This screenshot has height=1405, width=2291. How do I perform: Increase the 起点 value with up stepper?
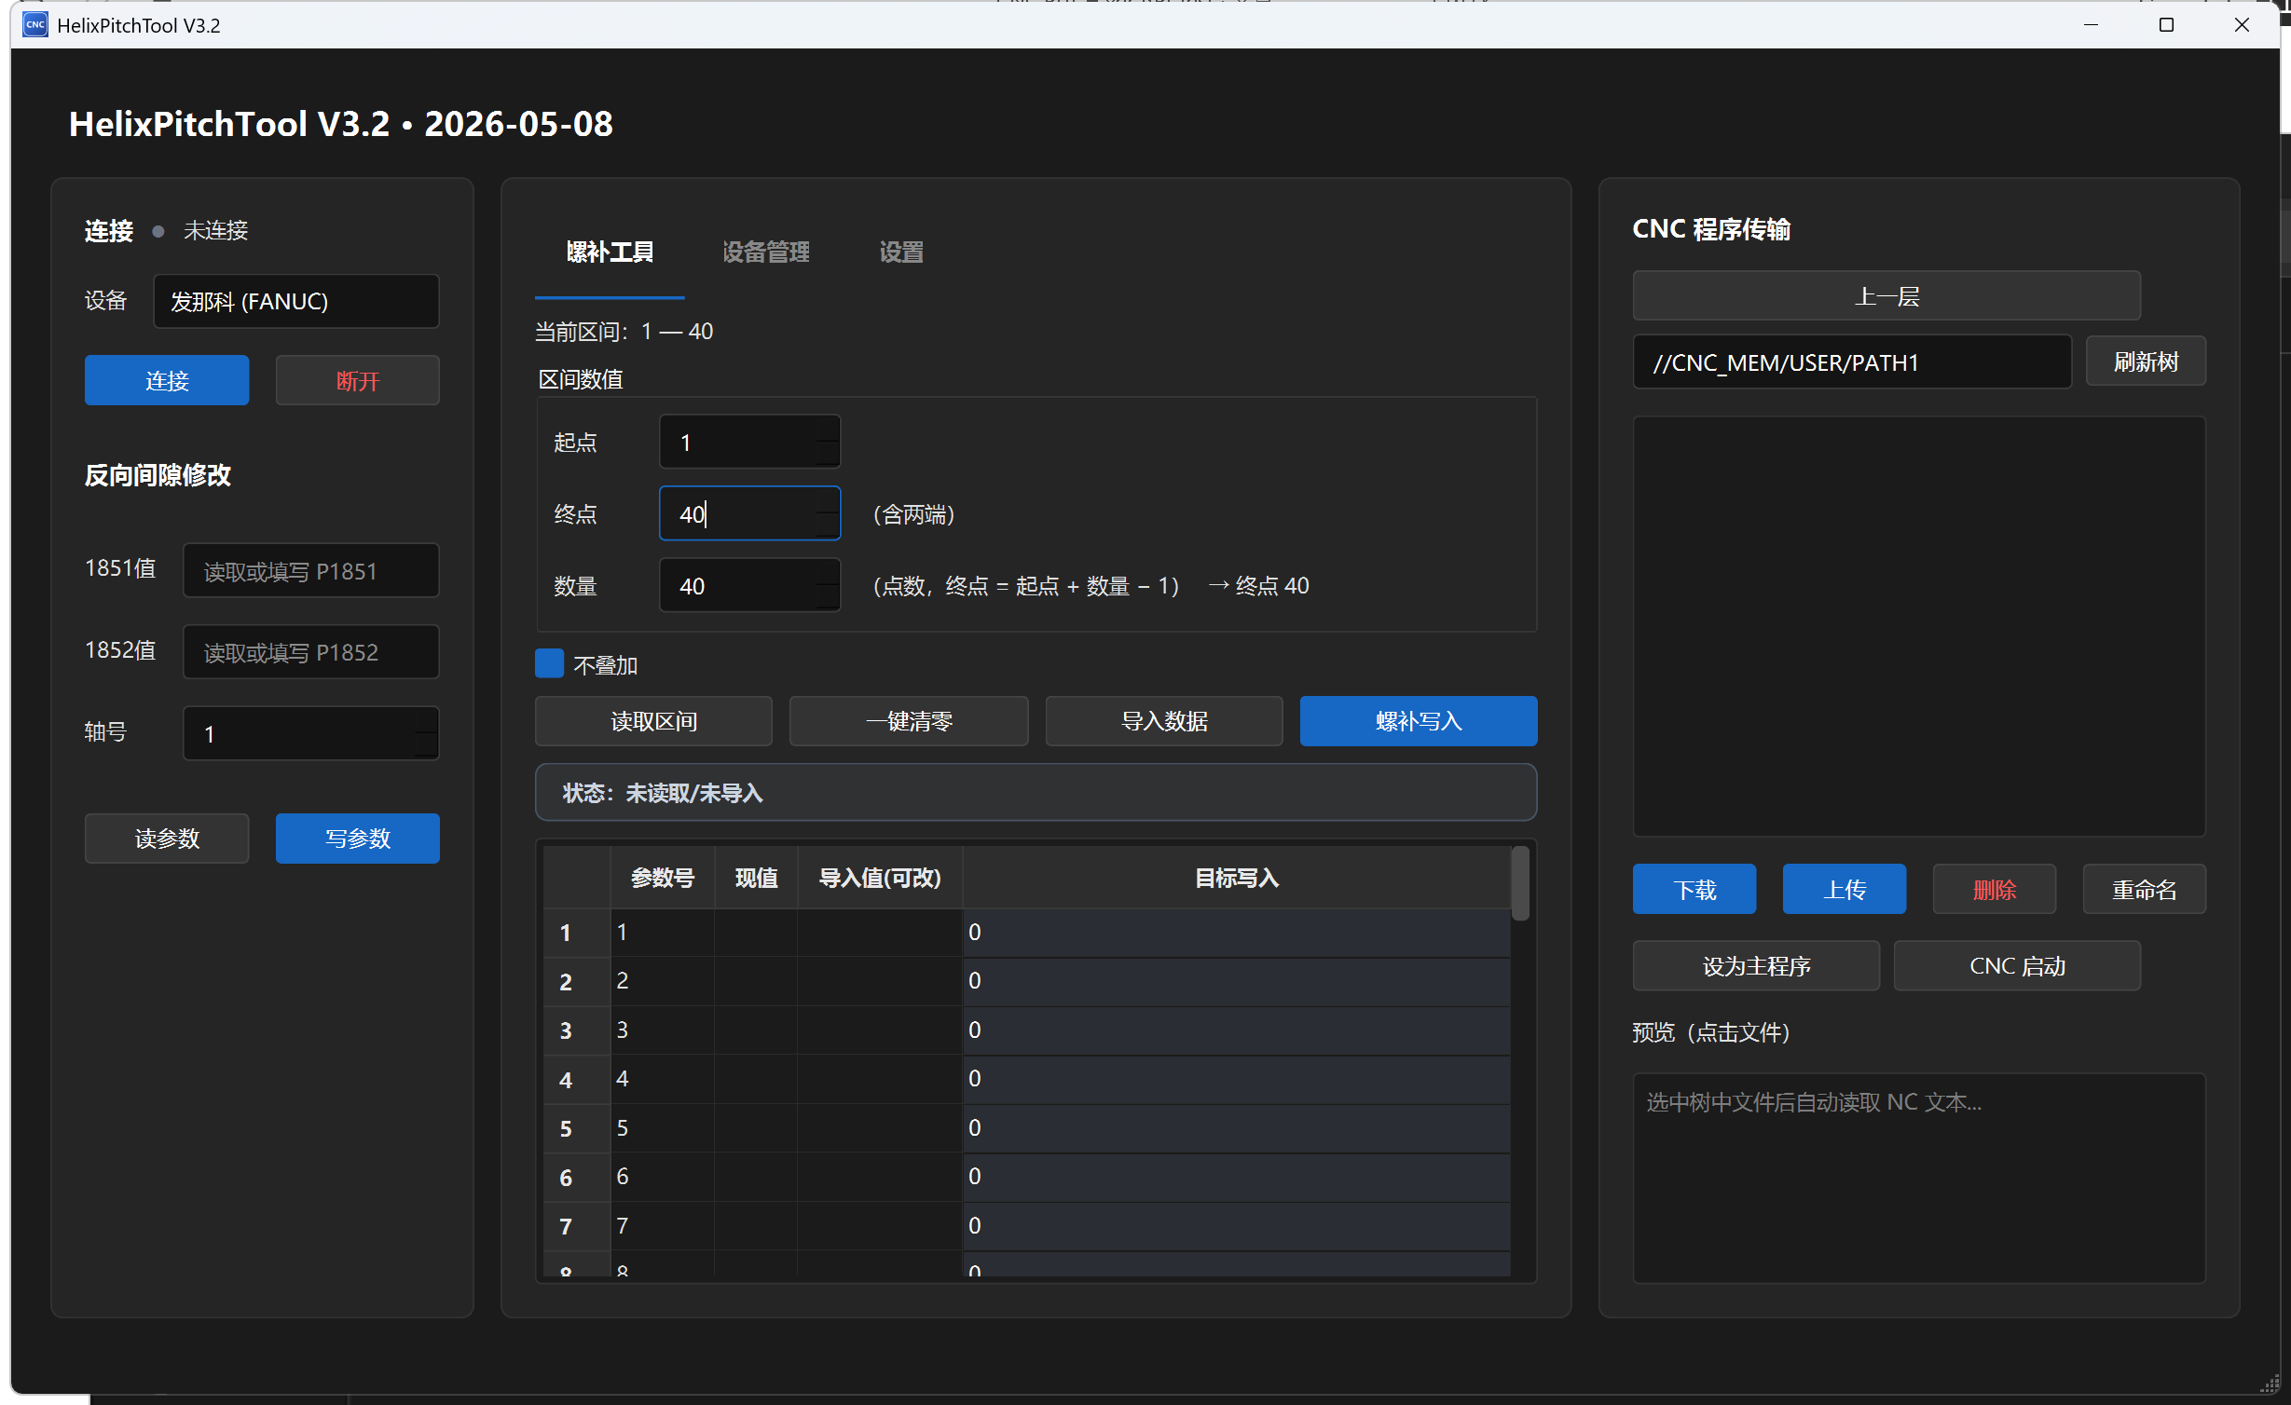click(827, 430)
